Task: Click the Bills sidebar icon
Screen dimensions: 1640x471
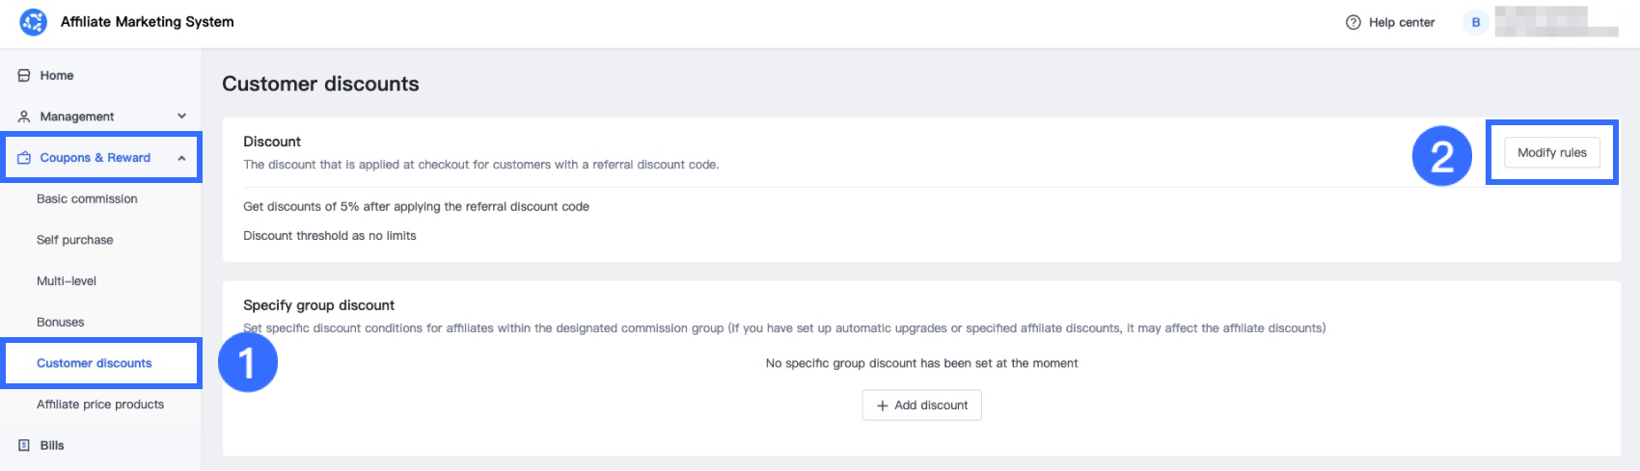Action: [24, 445]
